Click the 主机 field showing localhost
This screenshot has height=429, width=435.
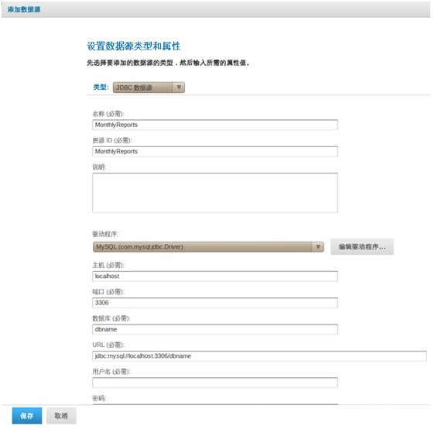click(x=214, y=276)
